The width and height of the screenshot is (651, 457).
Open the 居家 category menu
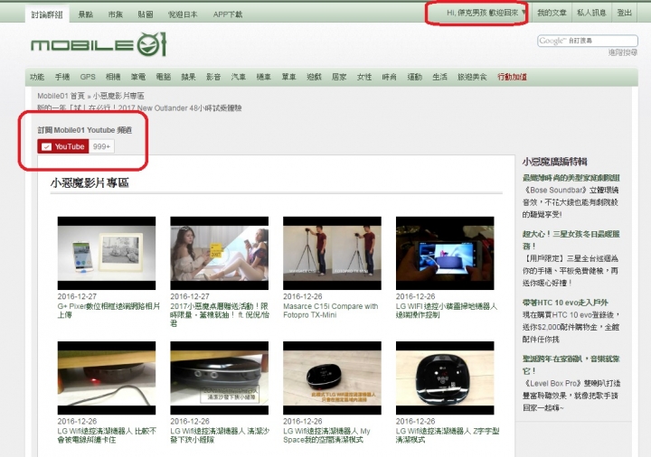pos(339,77)
